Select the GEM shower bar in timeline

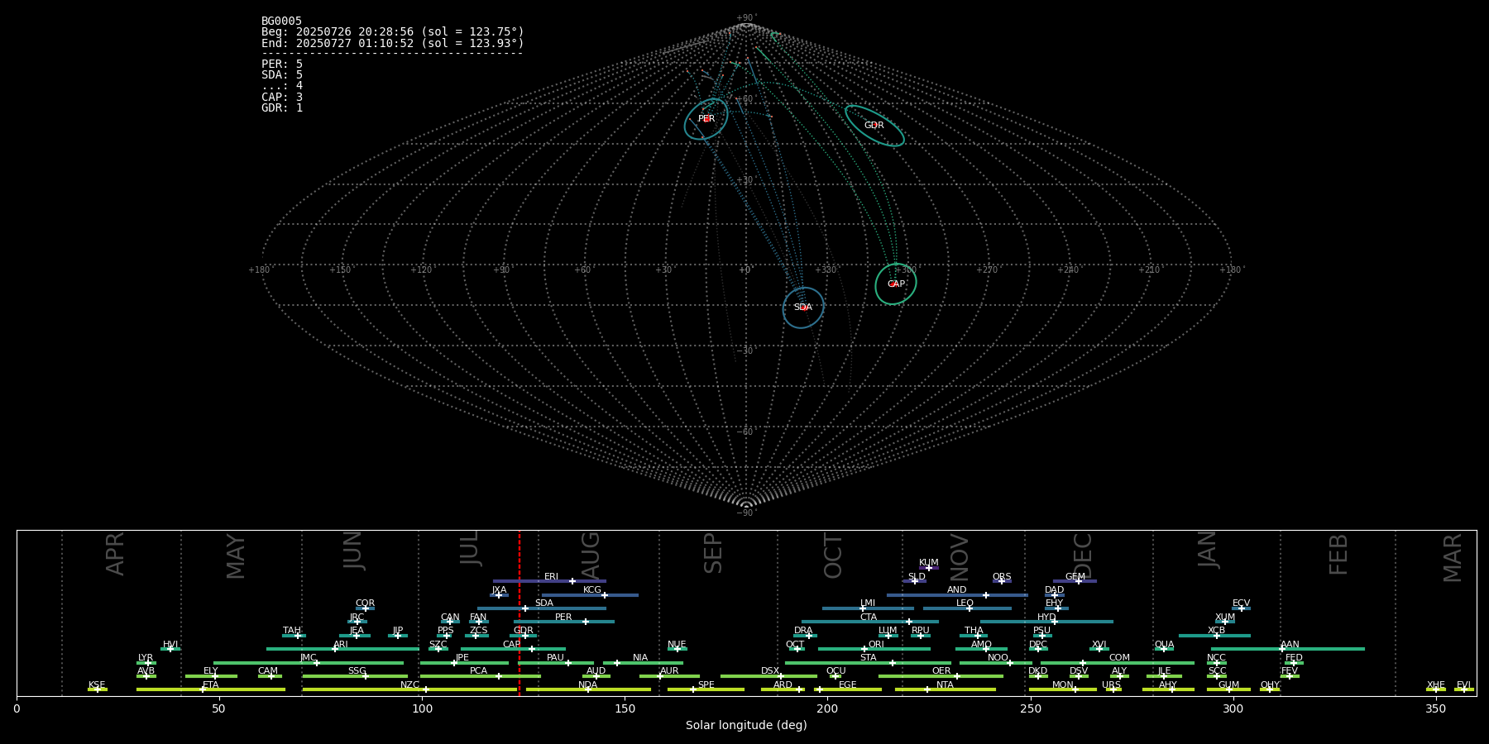pos(1075,581)
